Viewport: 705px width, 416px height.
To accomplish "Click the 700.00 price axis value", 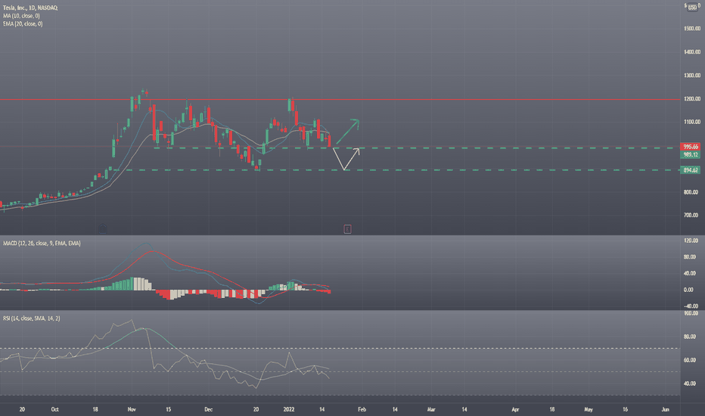I will [x=691, y=216].
